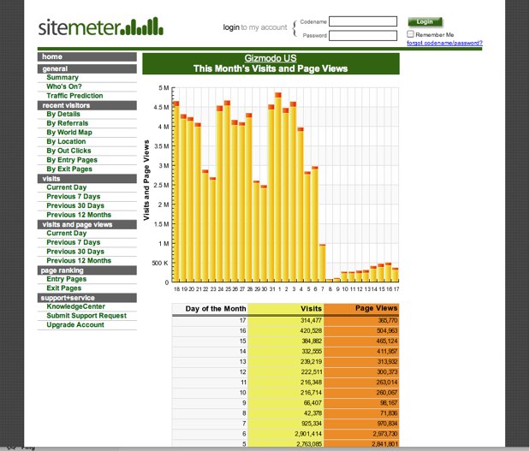
Task: Open forgot codename/password link
Action: [444, 43]
